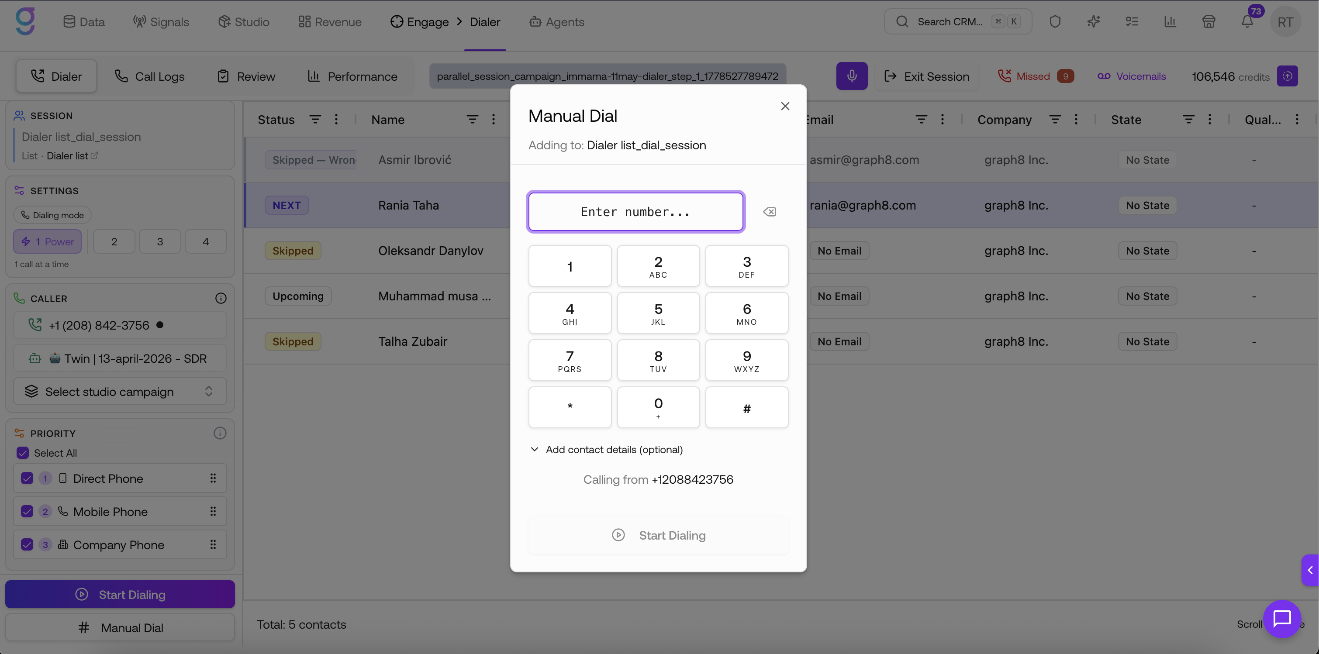Open the Signals menu
Screen dimensions: 1319x654
coord(161,21)
